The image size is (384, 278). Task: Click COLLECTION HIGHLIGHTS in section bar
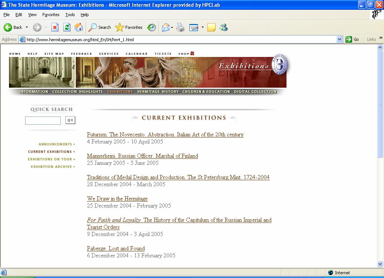click(77, 91)
